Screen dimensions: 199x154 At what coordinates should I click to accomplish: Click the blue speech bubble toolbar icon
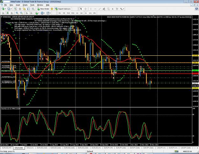(x=196, y=9)
